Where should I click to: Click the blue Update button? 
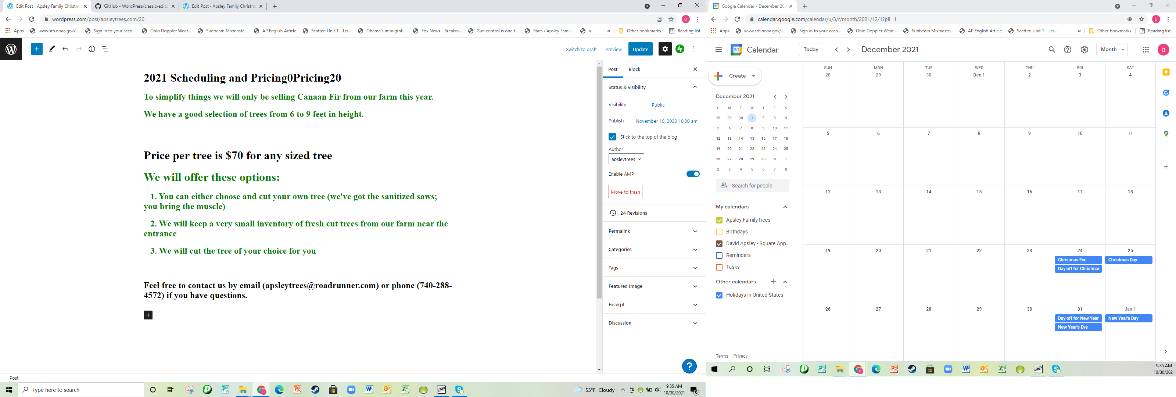(x=640, y=49)
